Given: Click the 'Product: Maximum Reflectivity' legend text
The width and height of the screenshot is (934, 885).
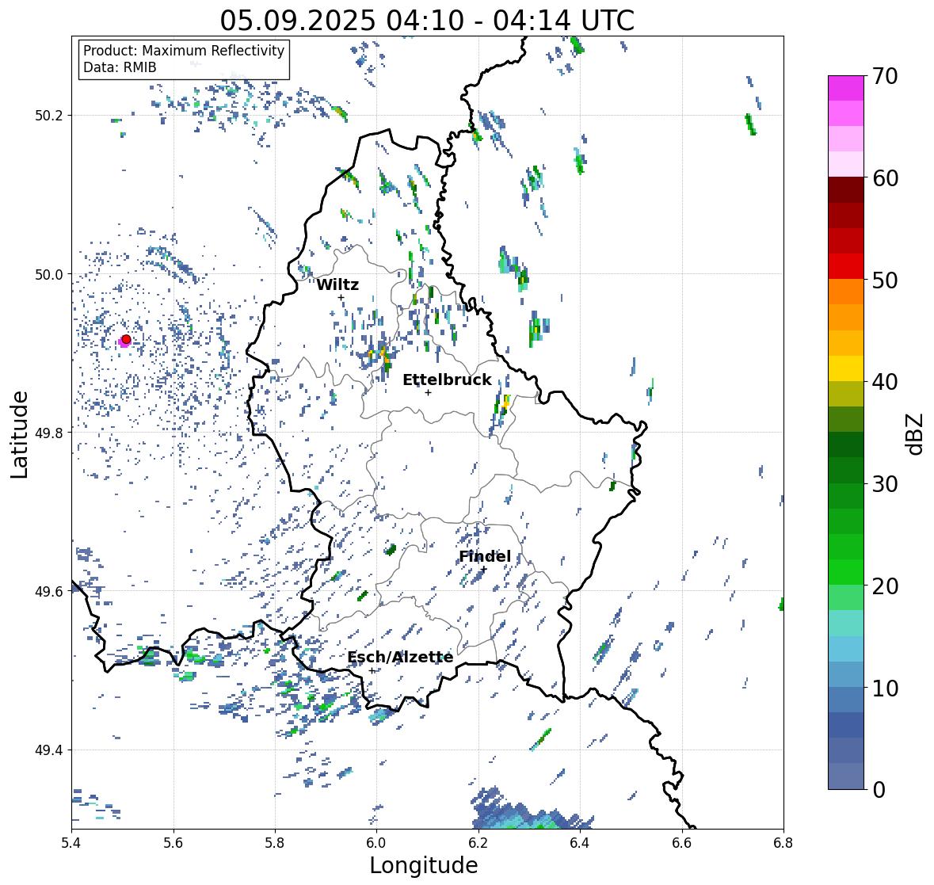Looking at the screenshot, I should pos(184,51).
